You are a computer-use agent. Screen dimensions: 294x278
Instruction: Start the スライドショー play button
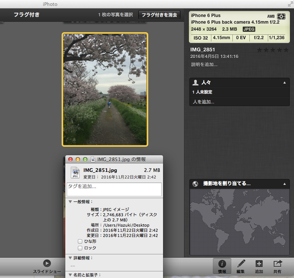(47, 263)
